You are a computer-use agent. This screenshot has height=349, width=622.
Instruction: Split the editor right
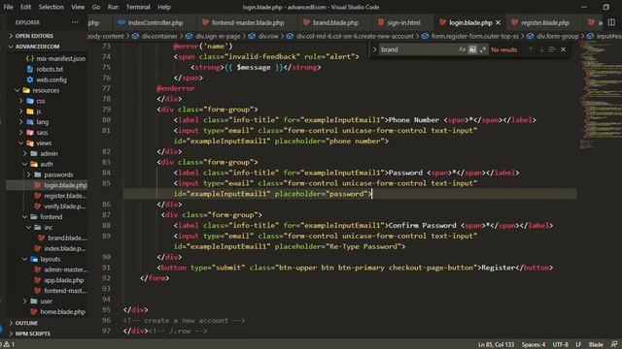pos(611,22)
